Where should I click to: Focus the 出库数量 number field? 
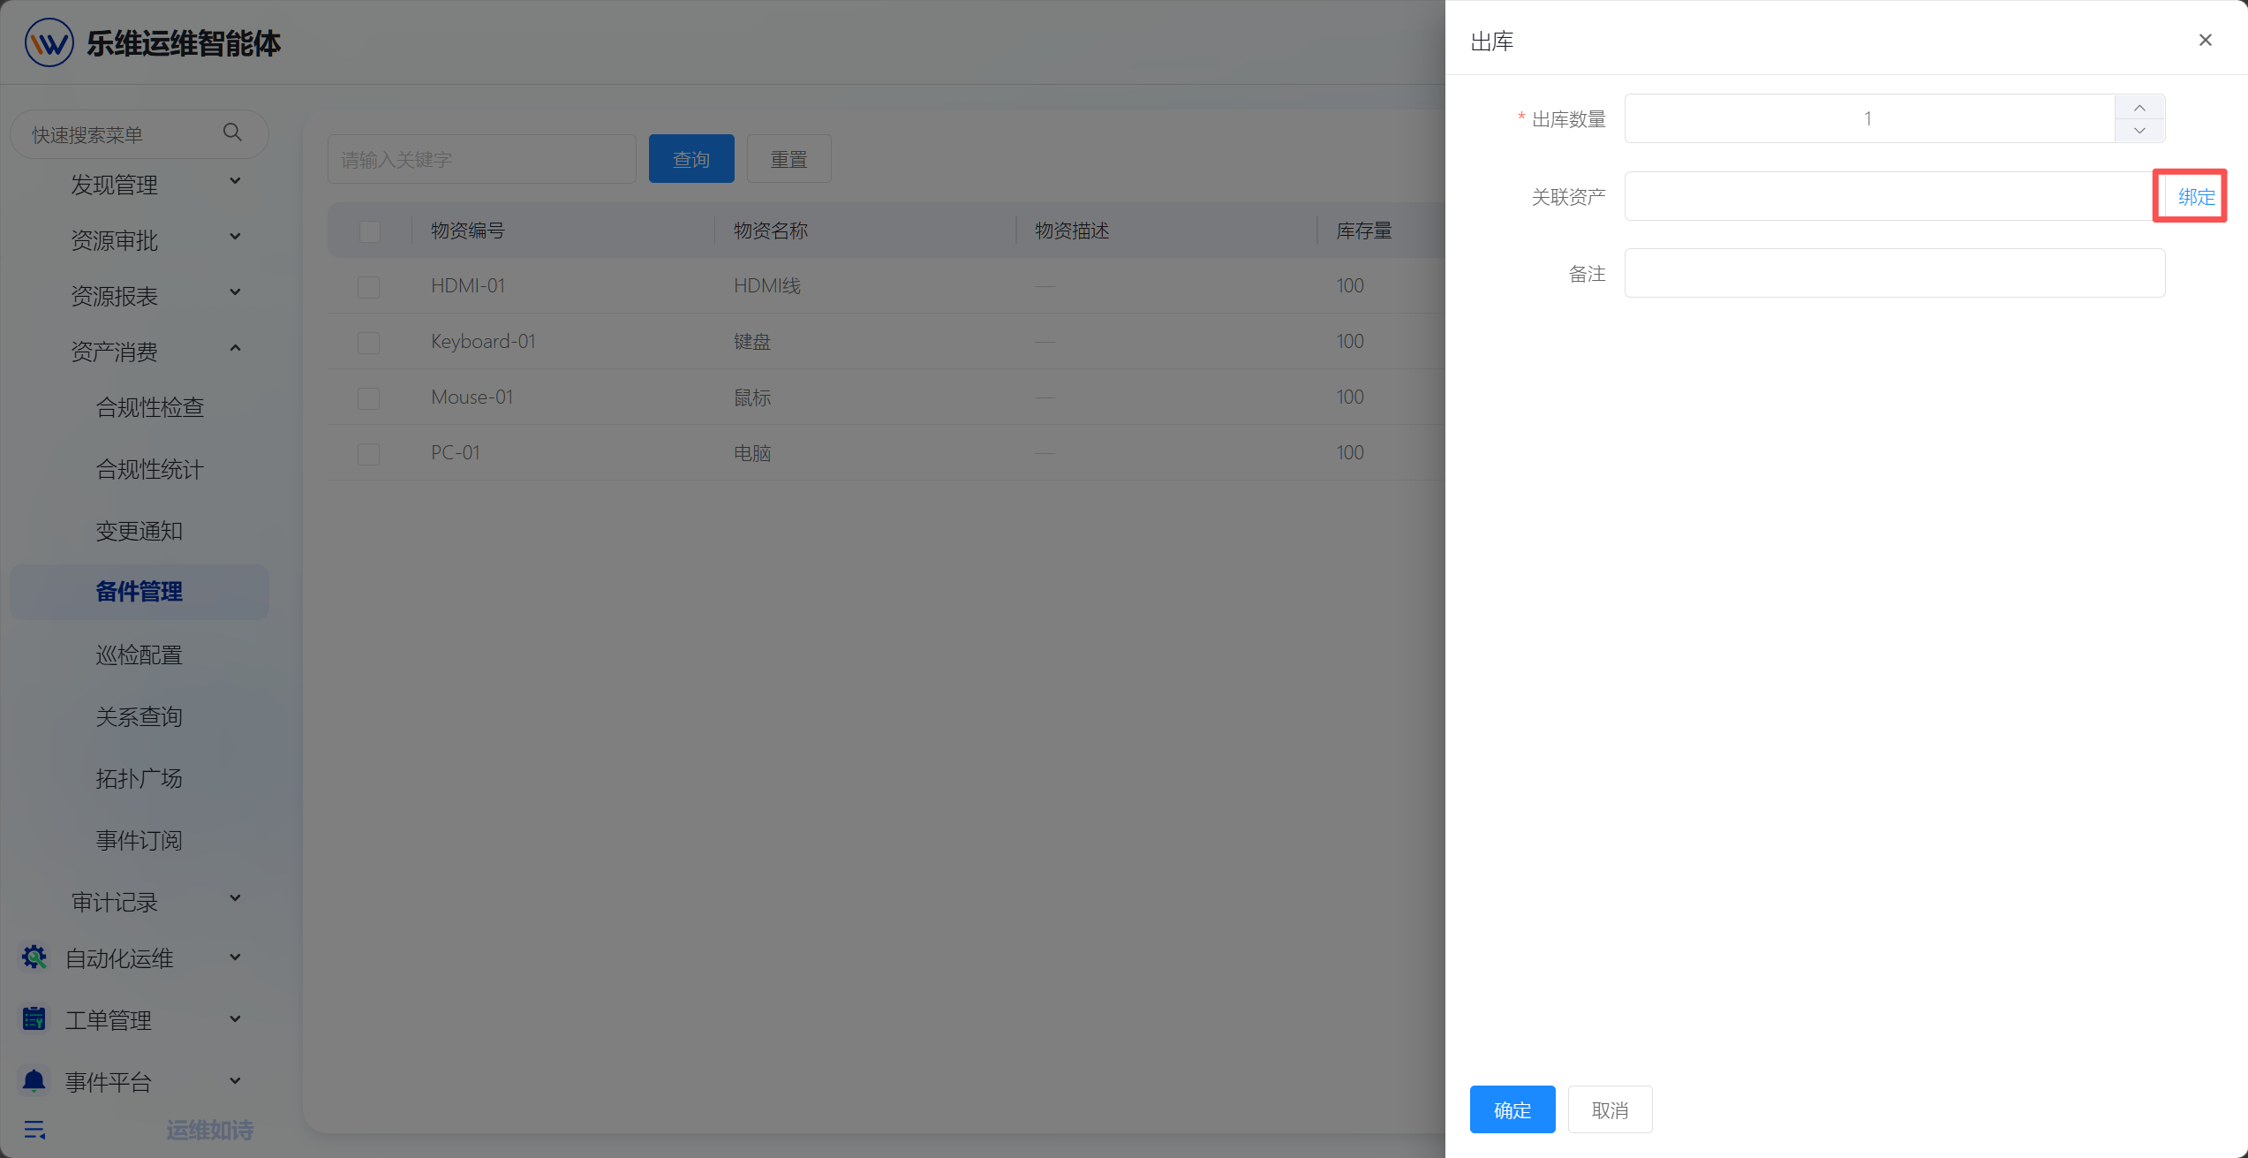pos(1869,118)
